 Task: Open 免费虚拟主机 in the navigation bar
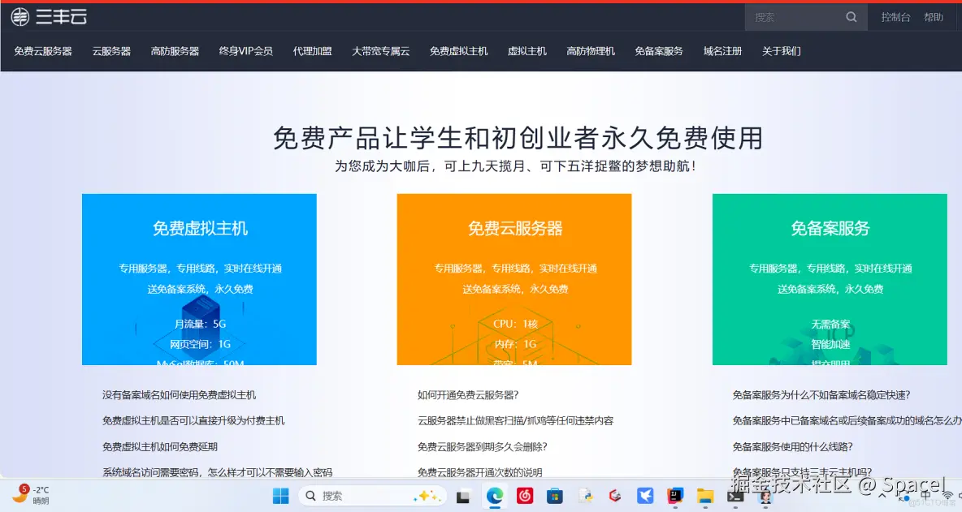[x=459, y=51]
